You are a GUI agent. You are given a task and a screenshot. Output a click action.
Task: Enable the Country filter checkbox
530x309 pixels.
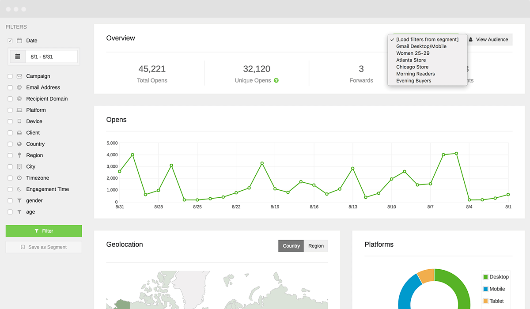[x=10, y=144]
